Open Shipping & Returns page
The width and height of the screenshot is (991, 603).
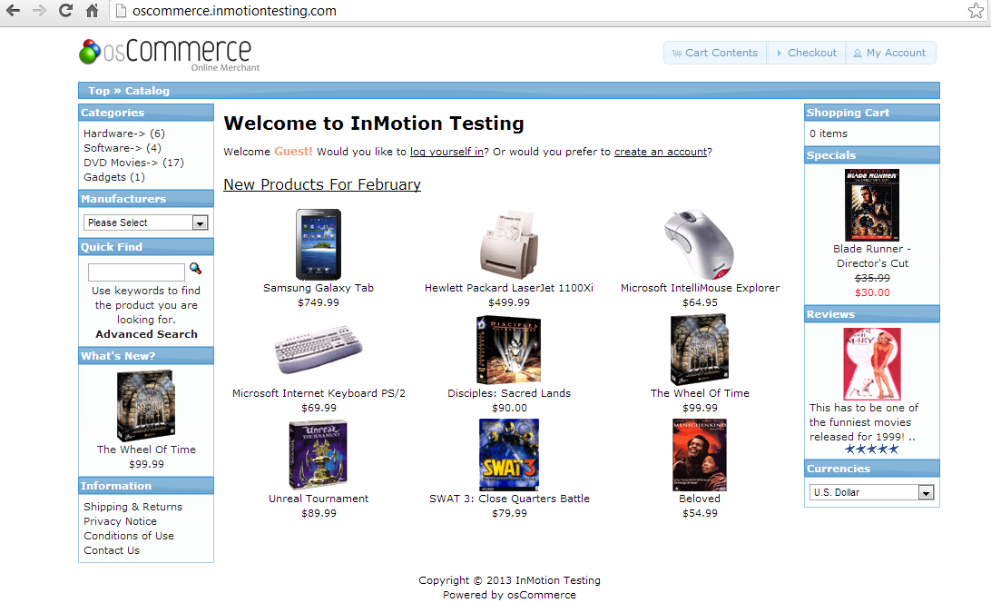(132, 507)
